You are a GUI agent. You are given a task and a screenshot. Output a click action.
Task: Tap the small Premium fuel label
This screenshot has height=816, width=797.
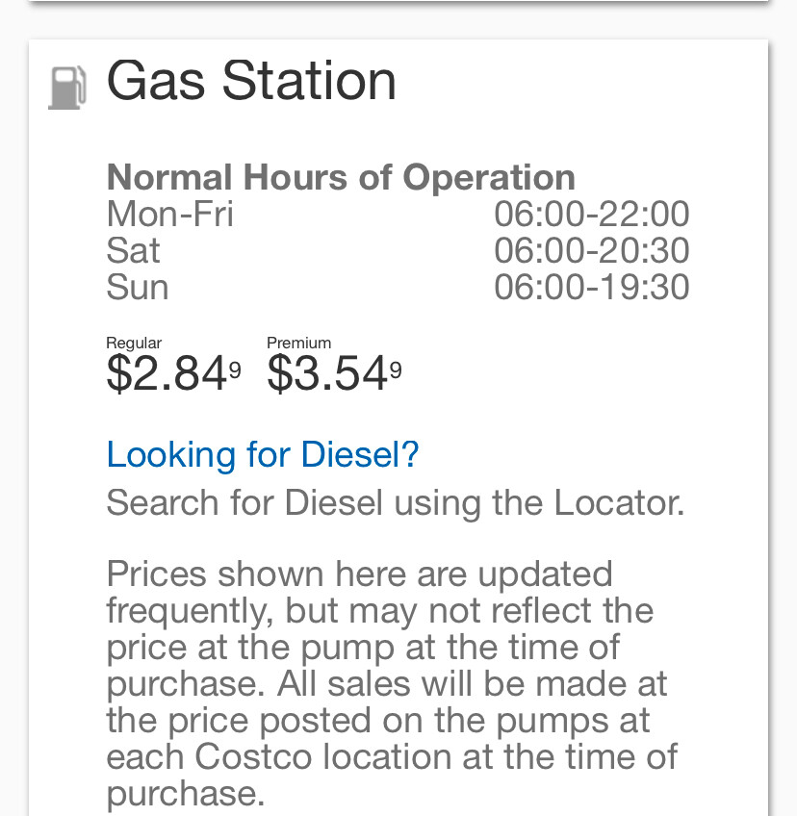point(298,343)
